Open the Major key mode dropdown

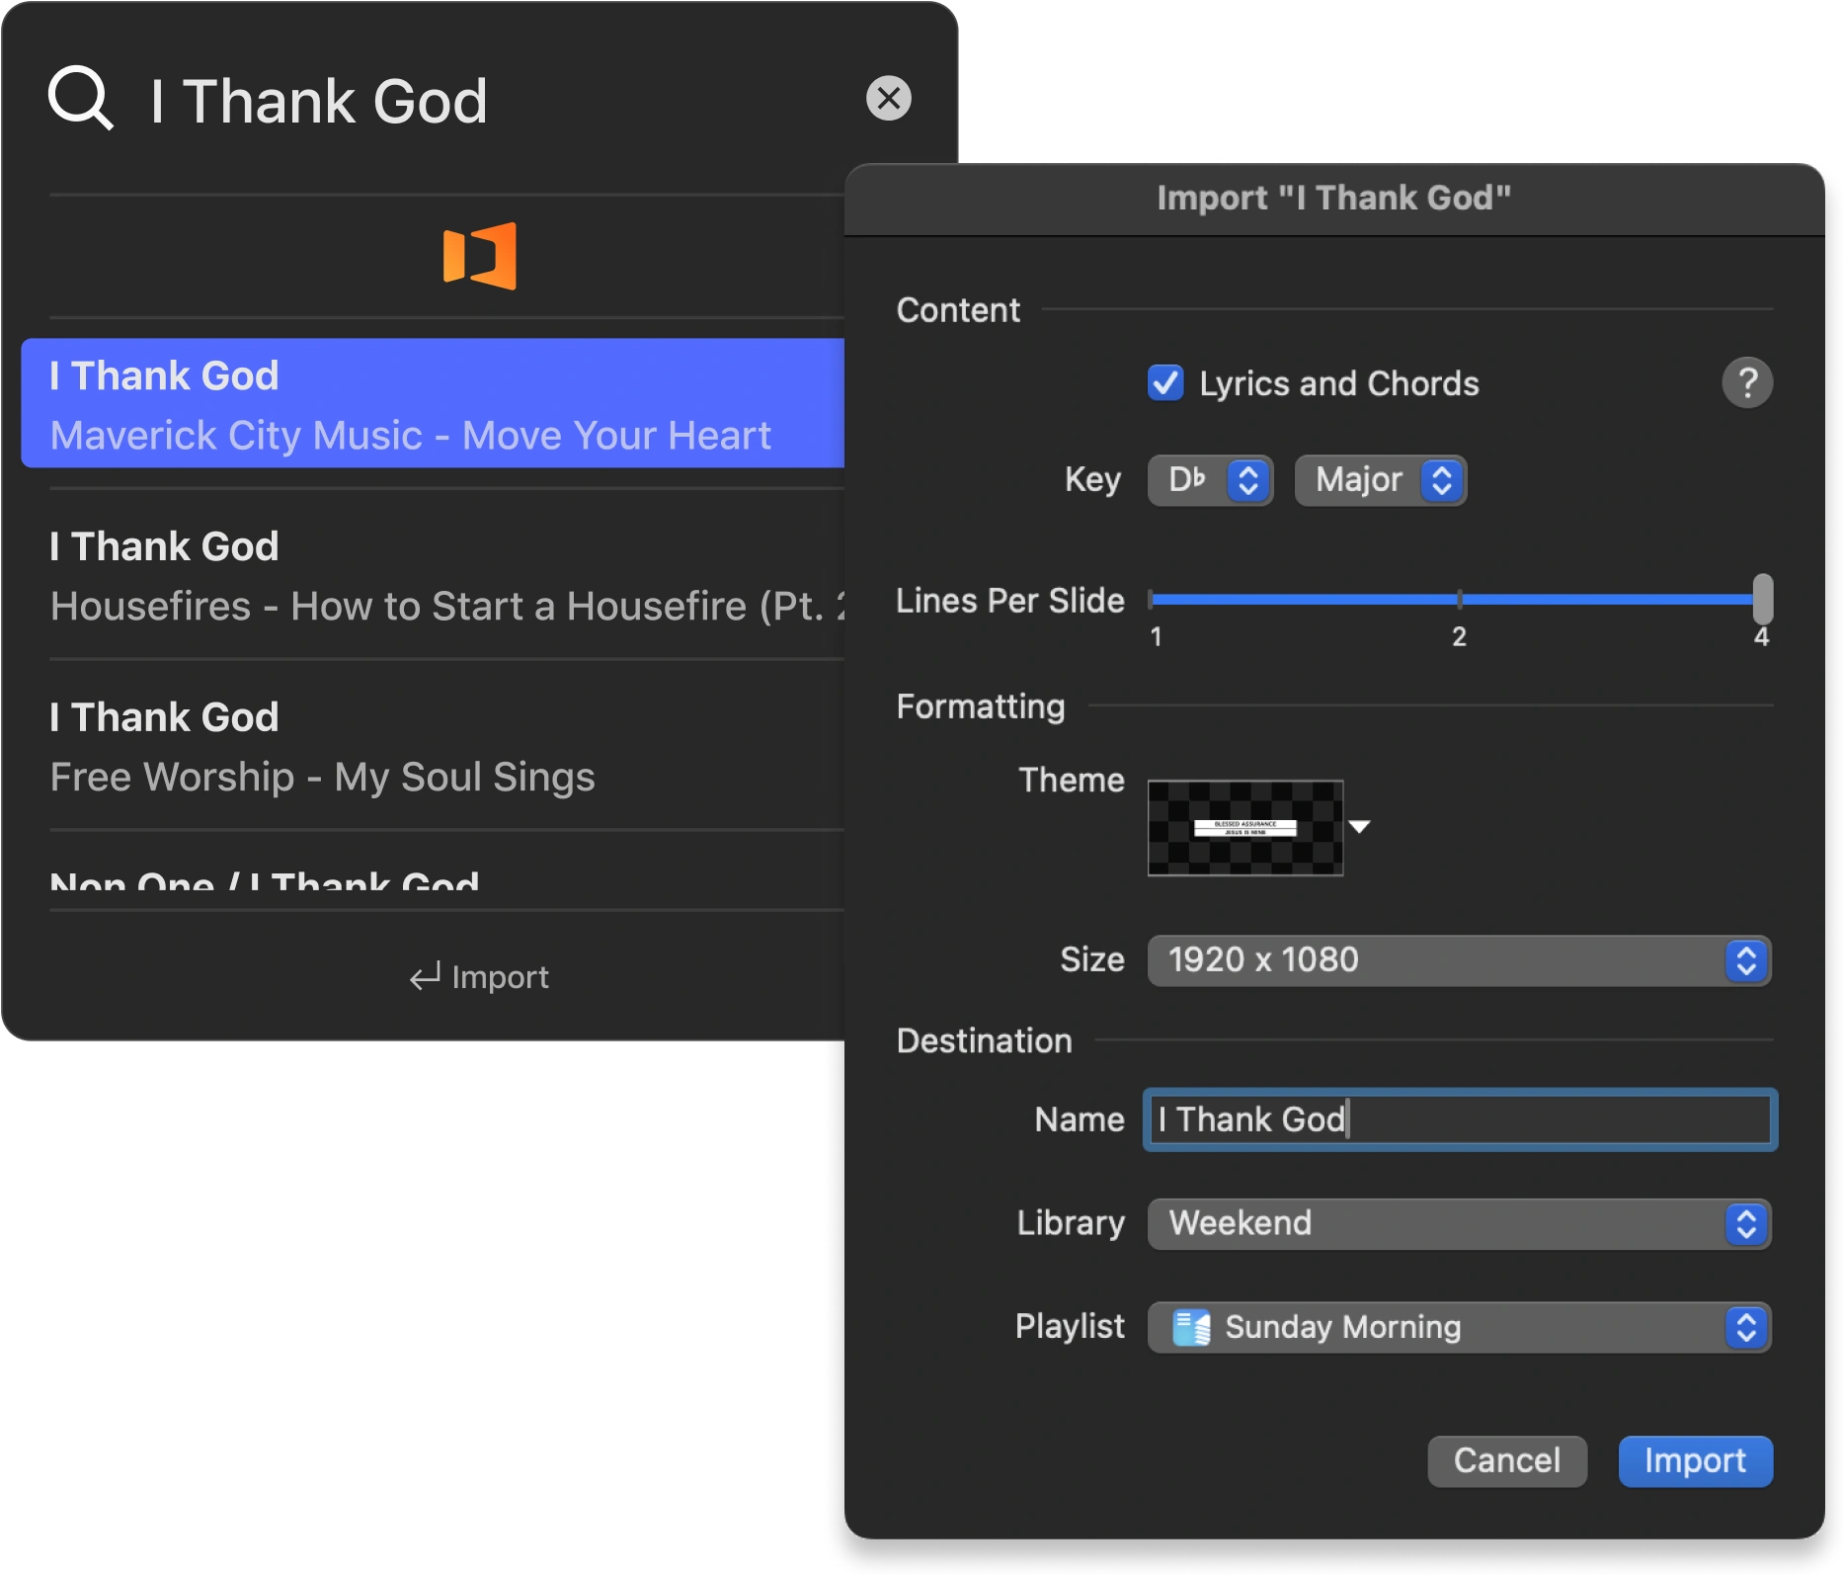click(1379, 480)
